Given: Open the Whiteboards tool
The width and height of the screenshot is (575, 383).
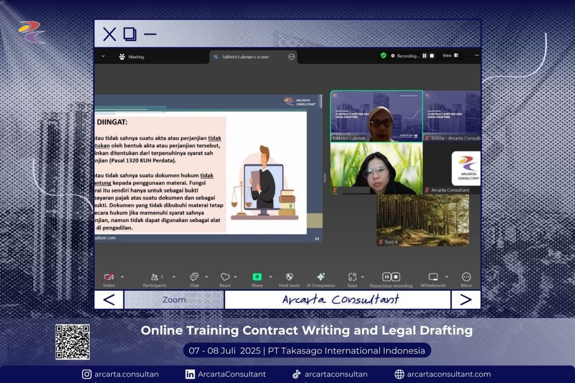Looking at the screenshot, I should click(x=433, y=277).
